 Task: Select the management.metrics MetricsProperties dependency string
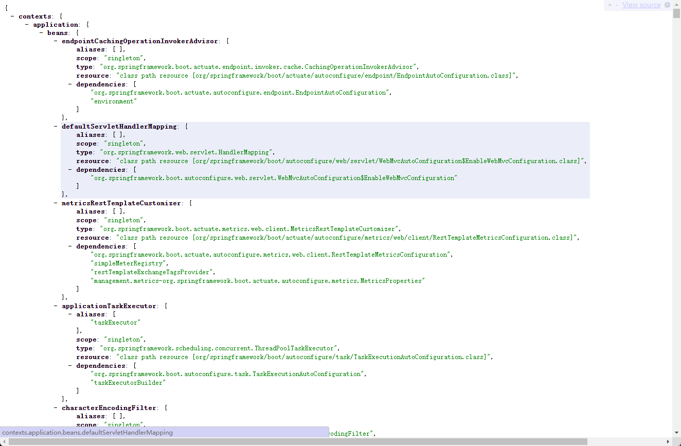coord(259,281)
